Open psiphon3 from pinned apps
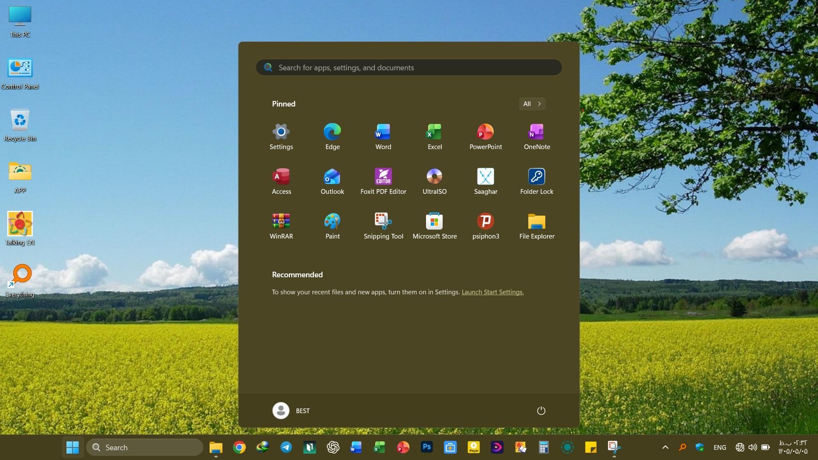The image size is (818, 460). [486, 226]
